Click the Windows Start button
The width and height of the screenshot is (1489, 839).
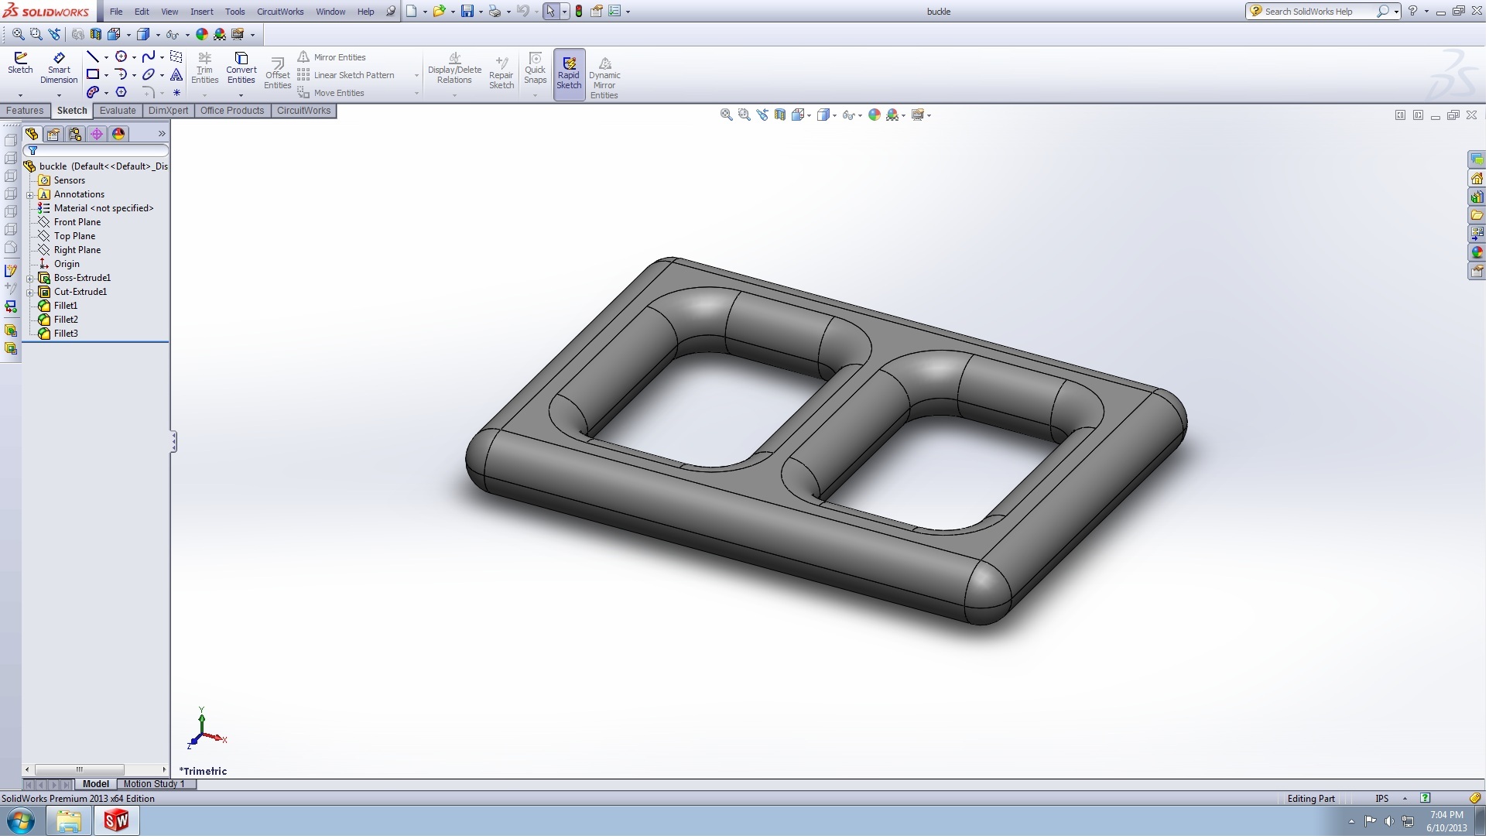(x=21, y=822)
